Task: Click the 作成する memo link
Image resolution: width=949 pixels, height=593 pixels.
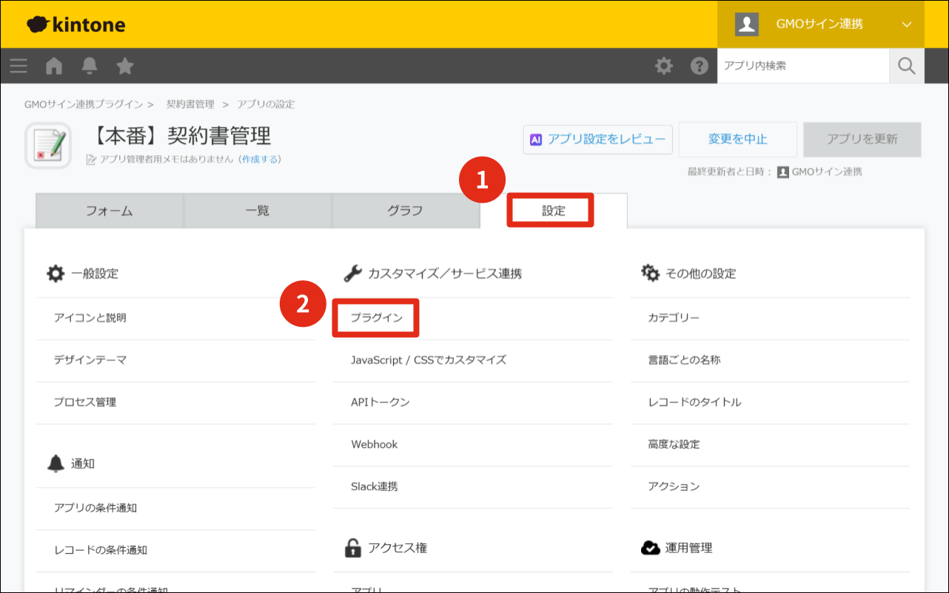Action: (260, 159)
